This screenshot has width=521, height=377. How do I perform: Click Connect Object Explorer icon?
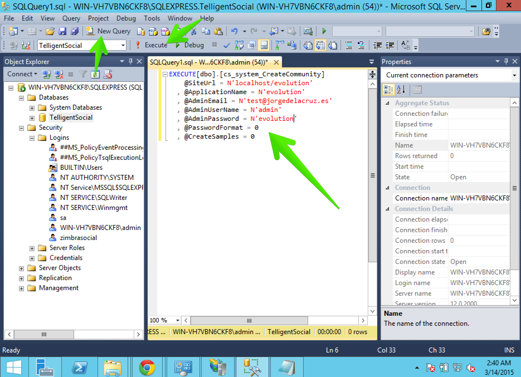[46, 74]
